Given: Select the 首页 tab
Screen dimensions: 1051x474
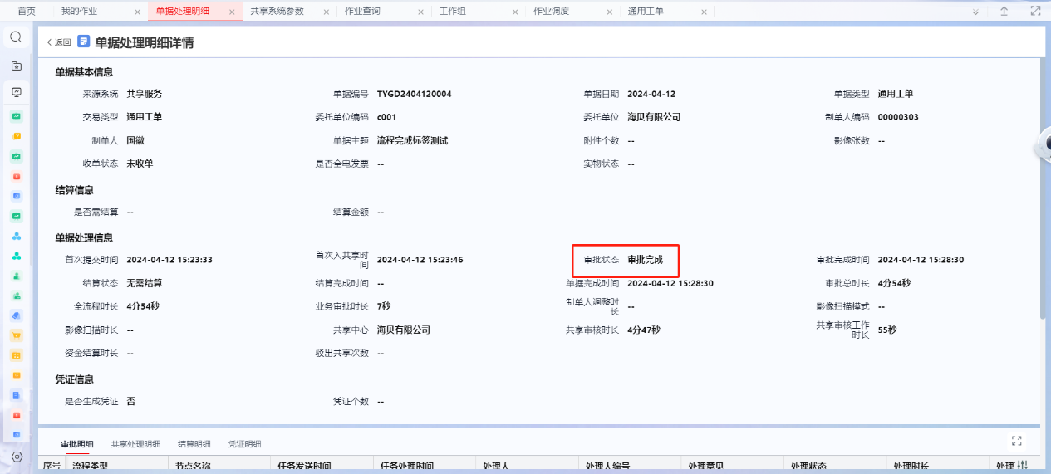Looking at the screenshot, I should coord(27,12).
